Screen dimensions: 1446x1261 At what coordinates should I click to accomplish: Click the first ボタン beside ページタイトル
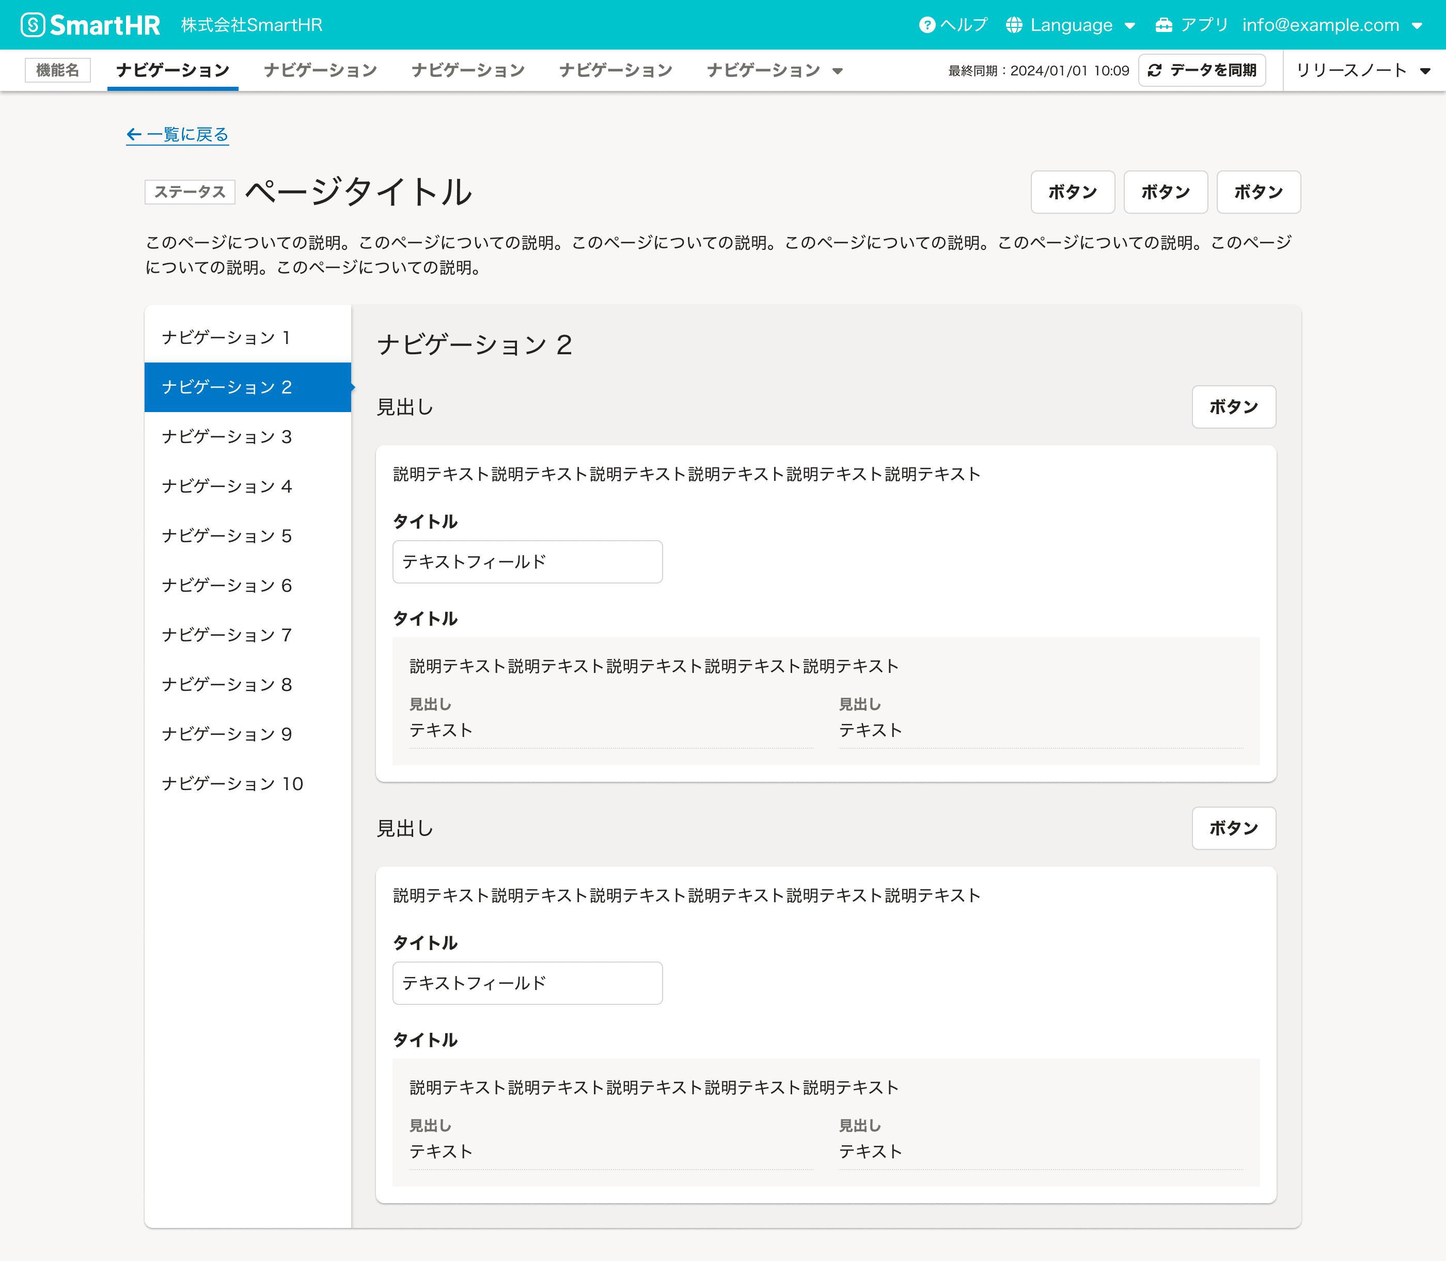point(1072,192)
